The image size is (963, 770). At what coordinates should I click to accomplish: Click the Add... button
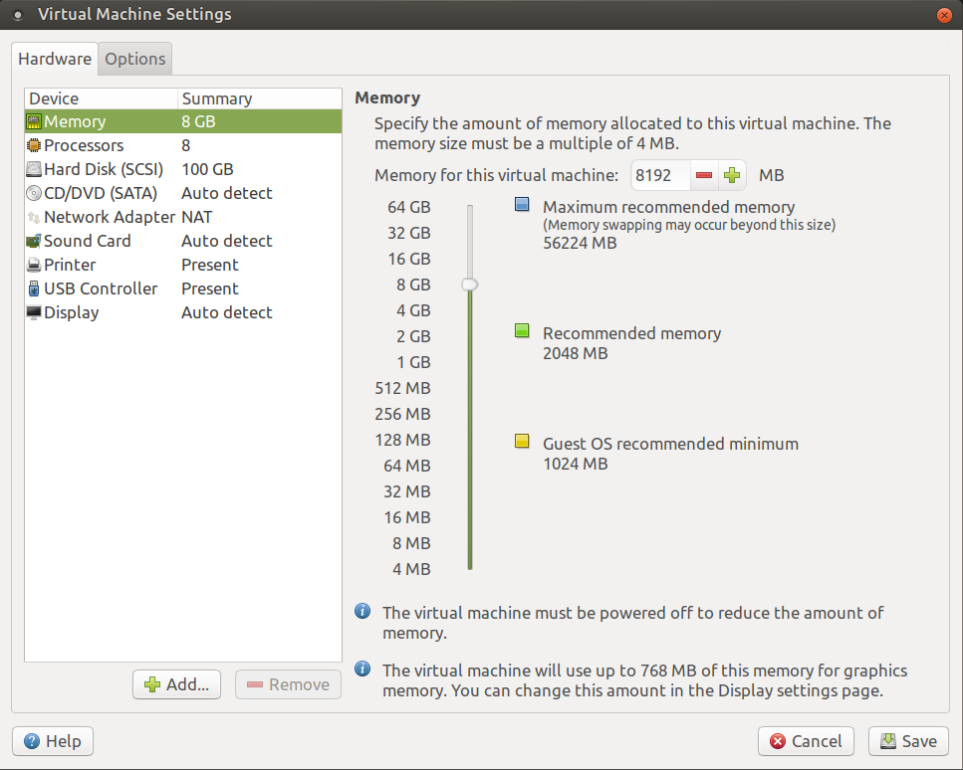tap(177, 684)
